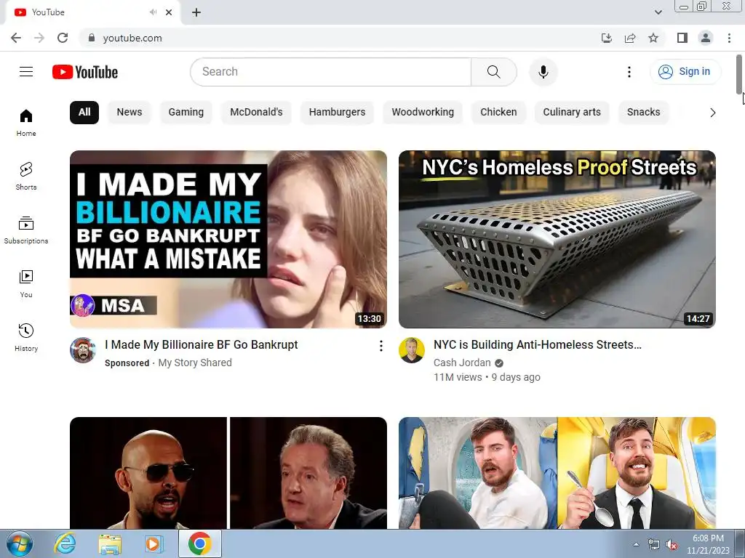This screenshot has height=558, width=745.
Task: Select the McDonald's chip
Action: 256,113
